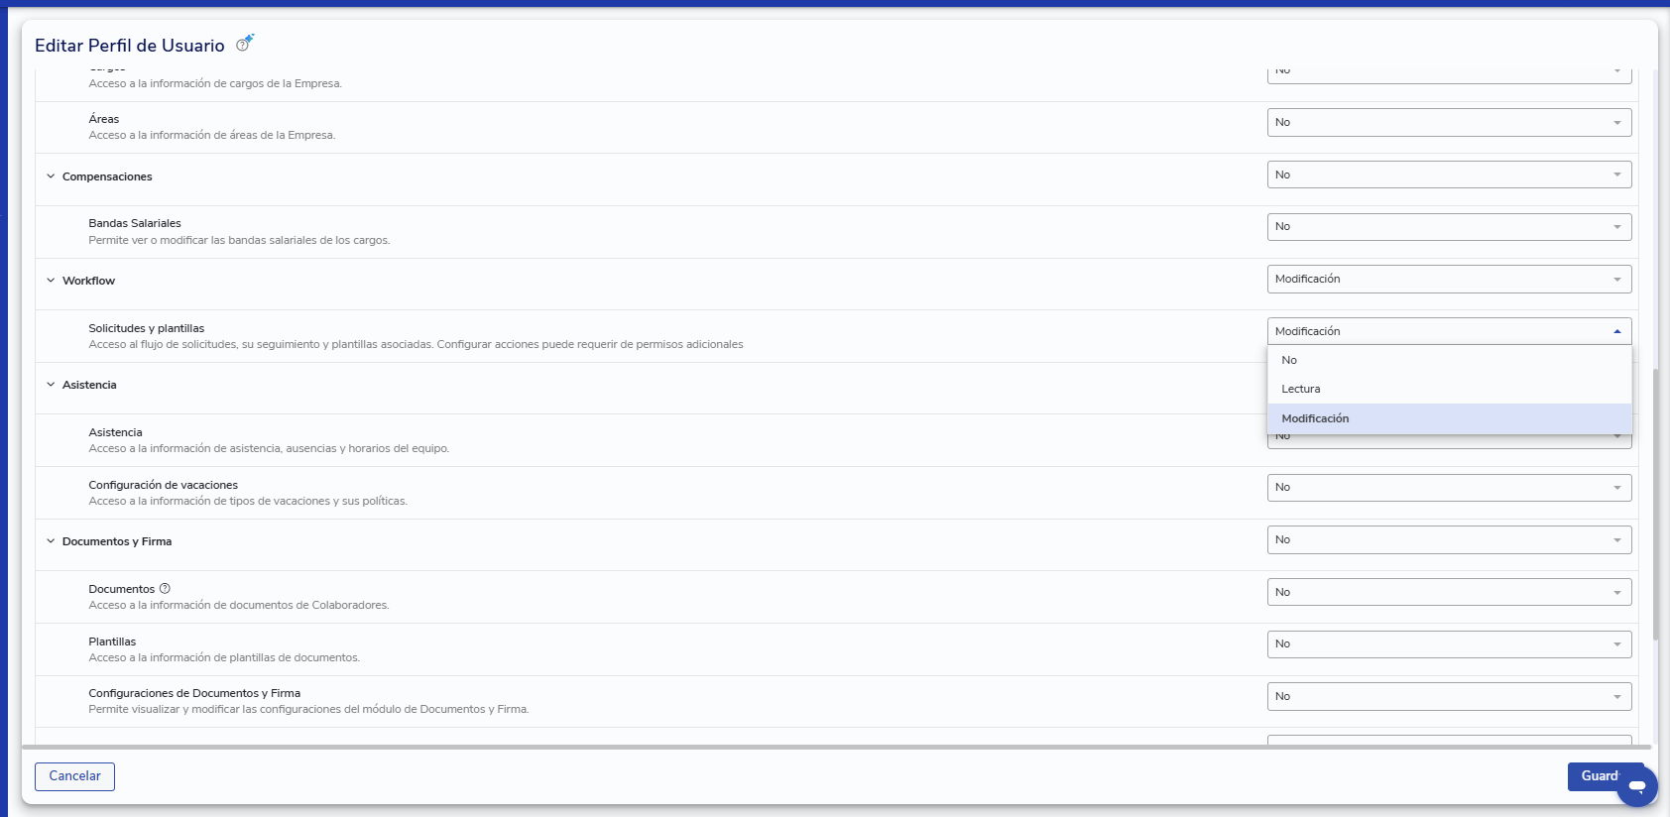Choose 'Modificación' option in open list
The height and width of the screenshot is (817, 1670).
point(1450,418)
